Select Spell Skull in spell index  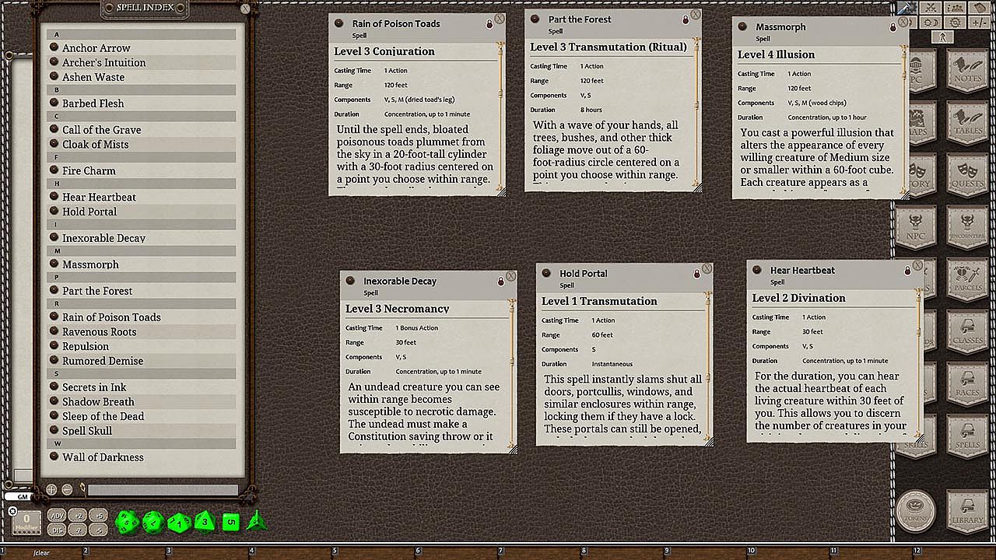[87, 431]
